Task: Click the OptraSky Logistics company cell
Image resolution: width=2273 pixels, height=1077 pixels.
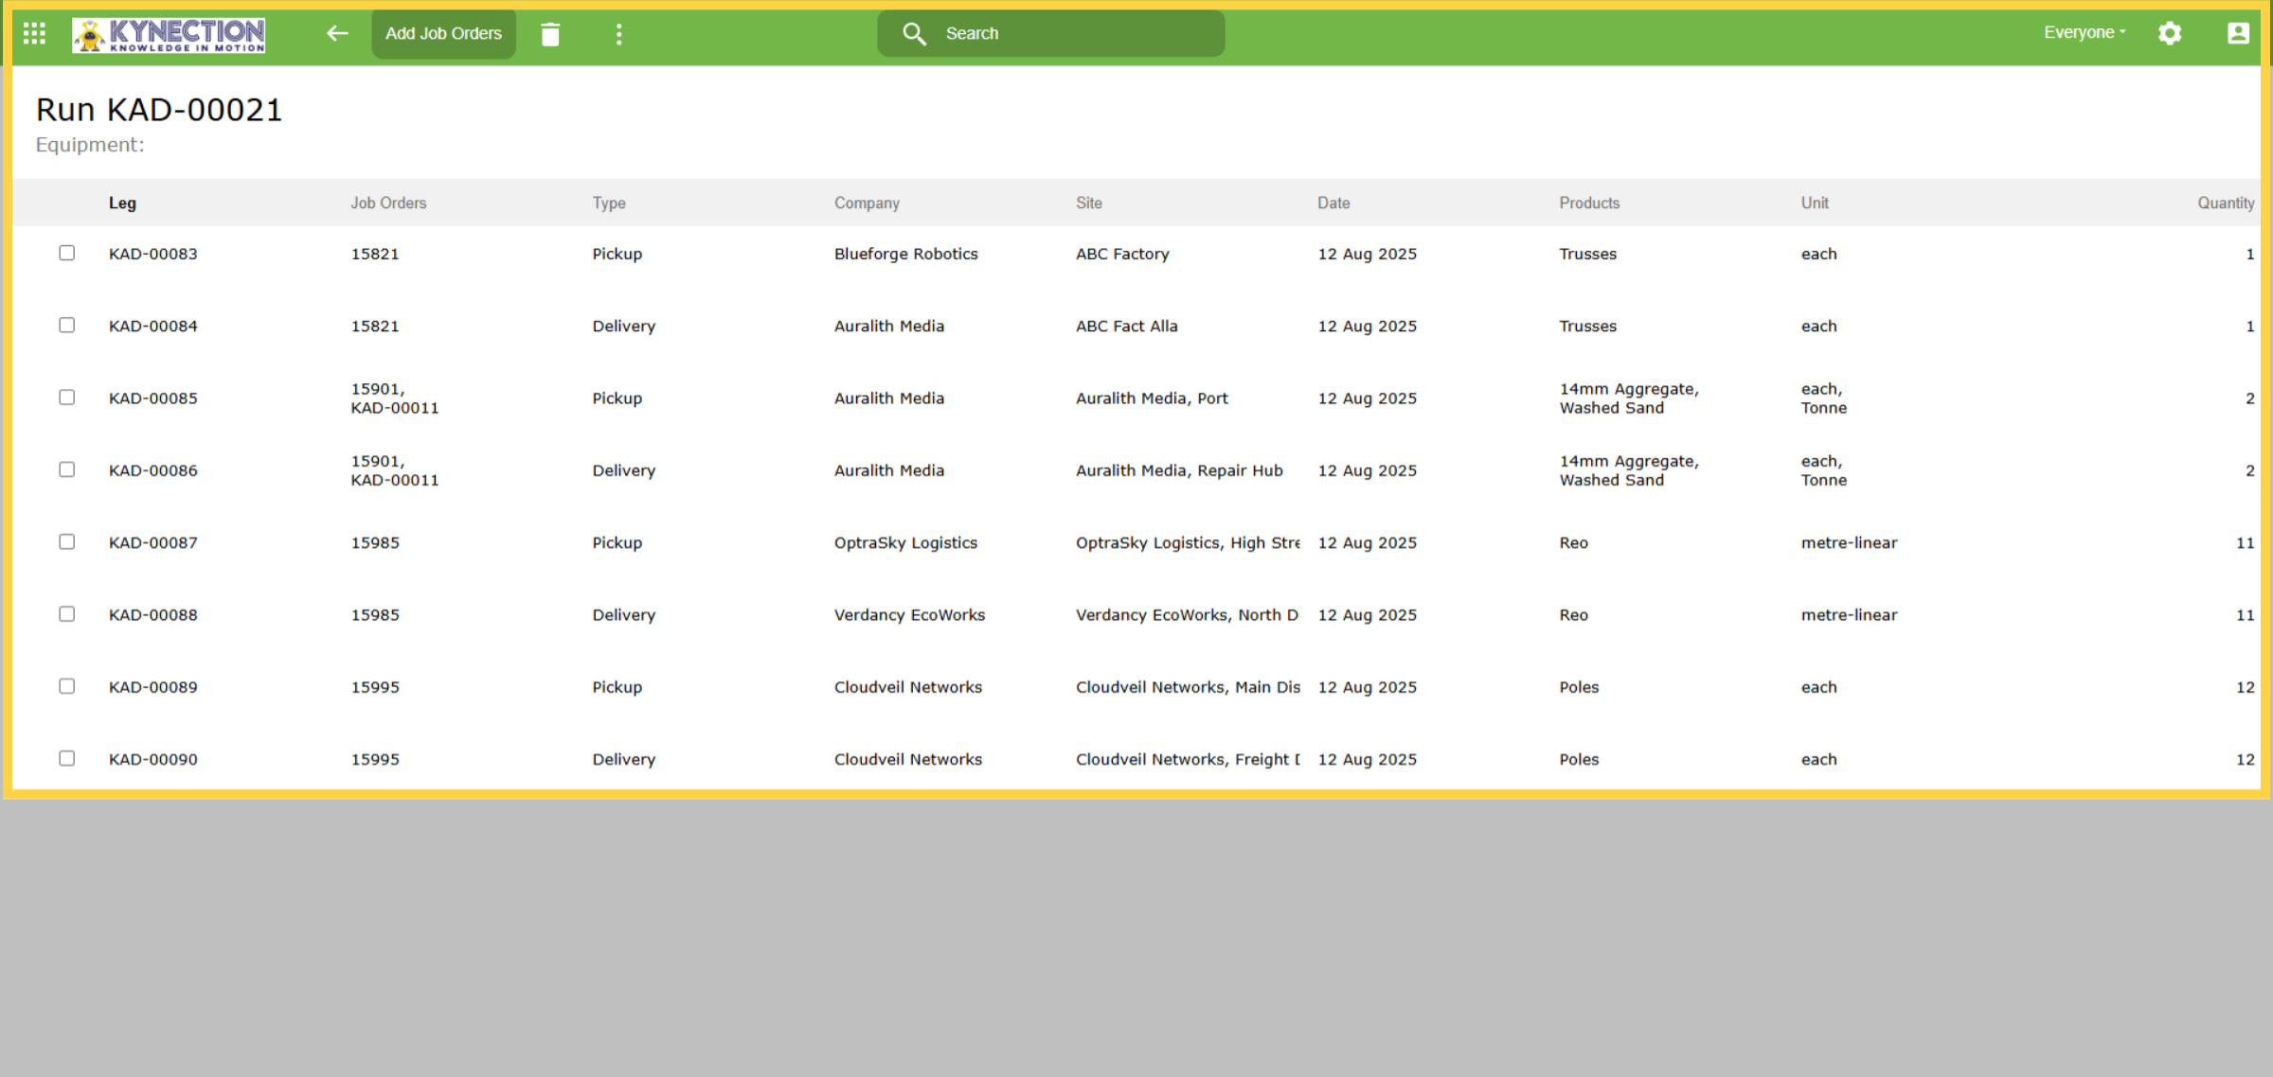Action: 905,542
